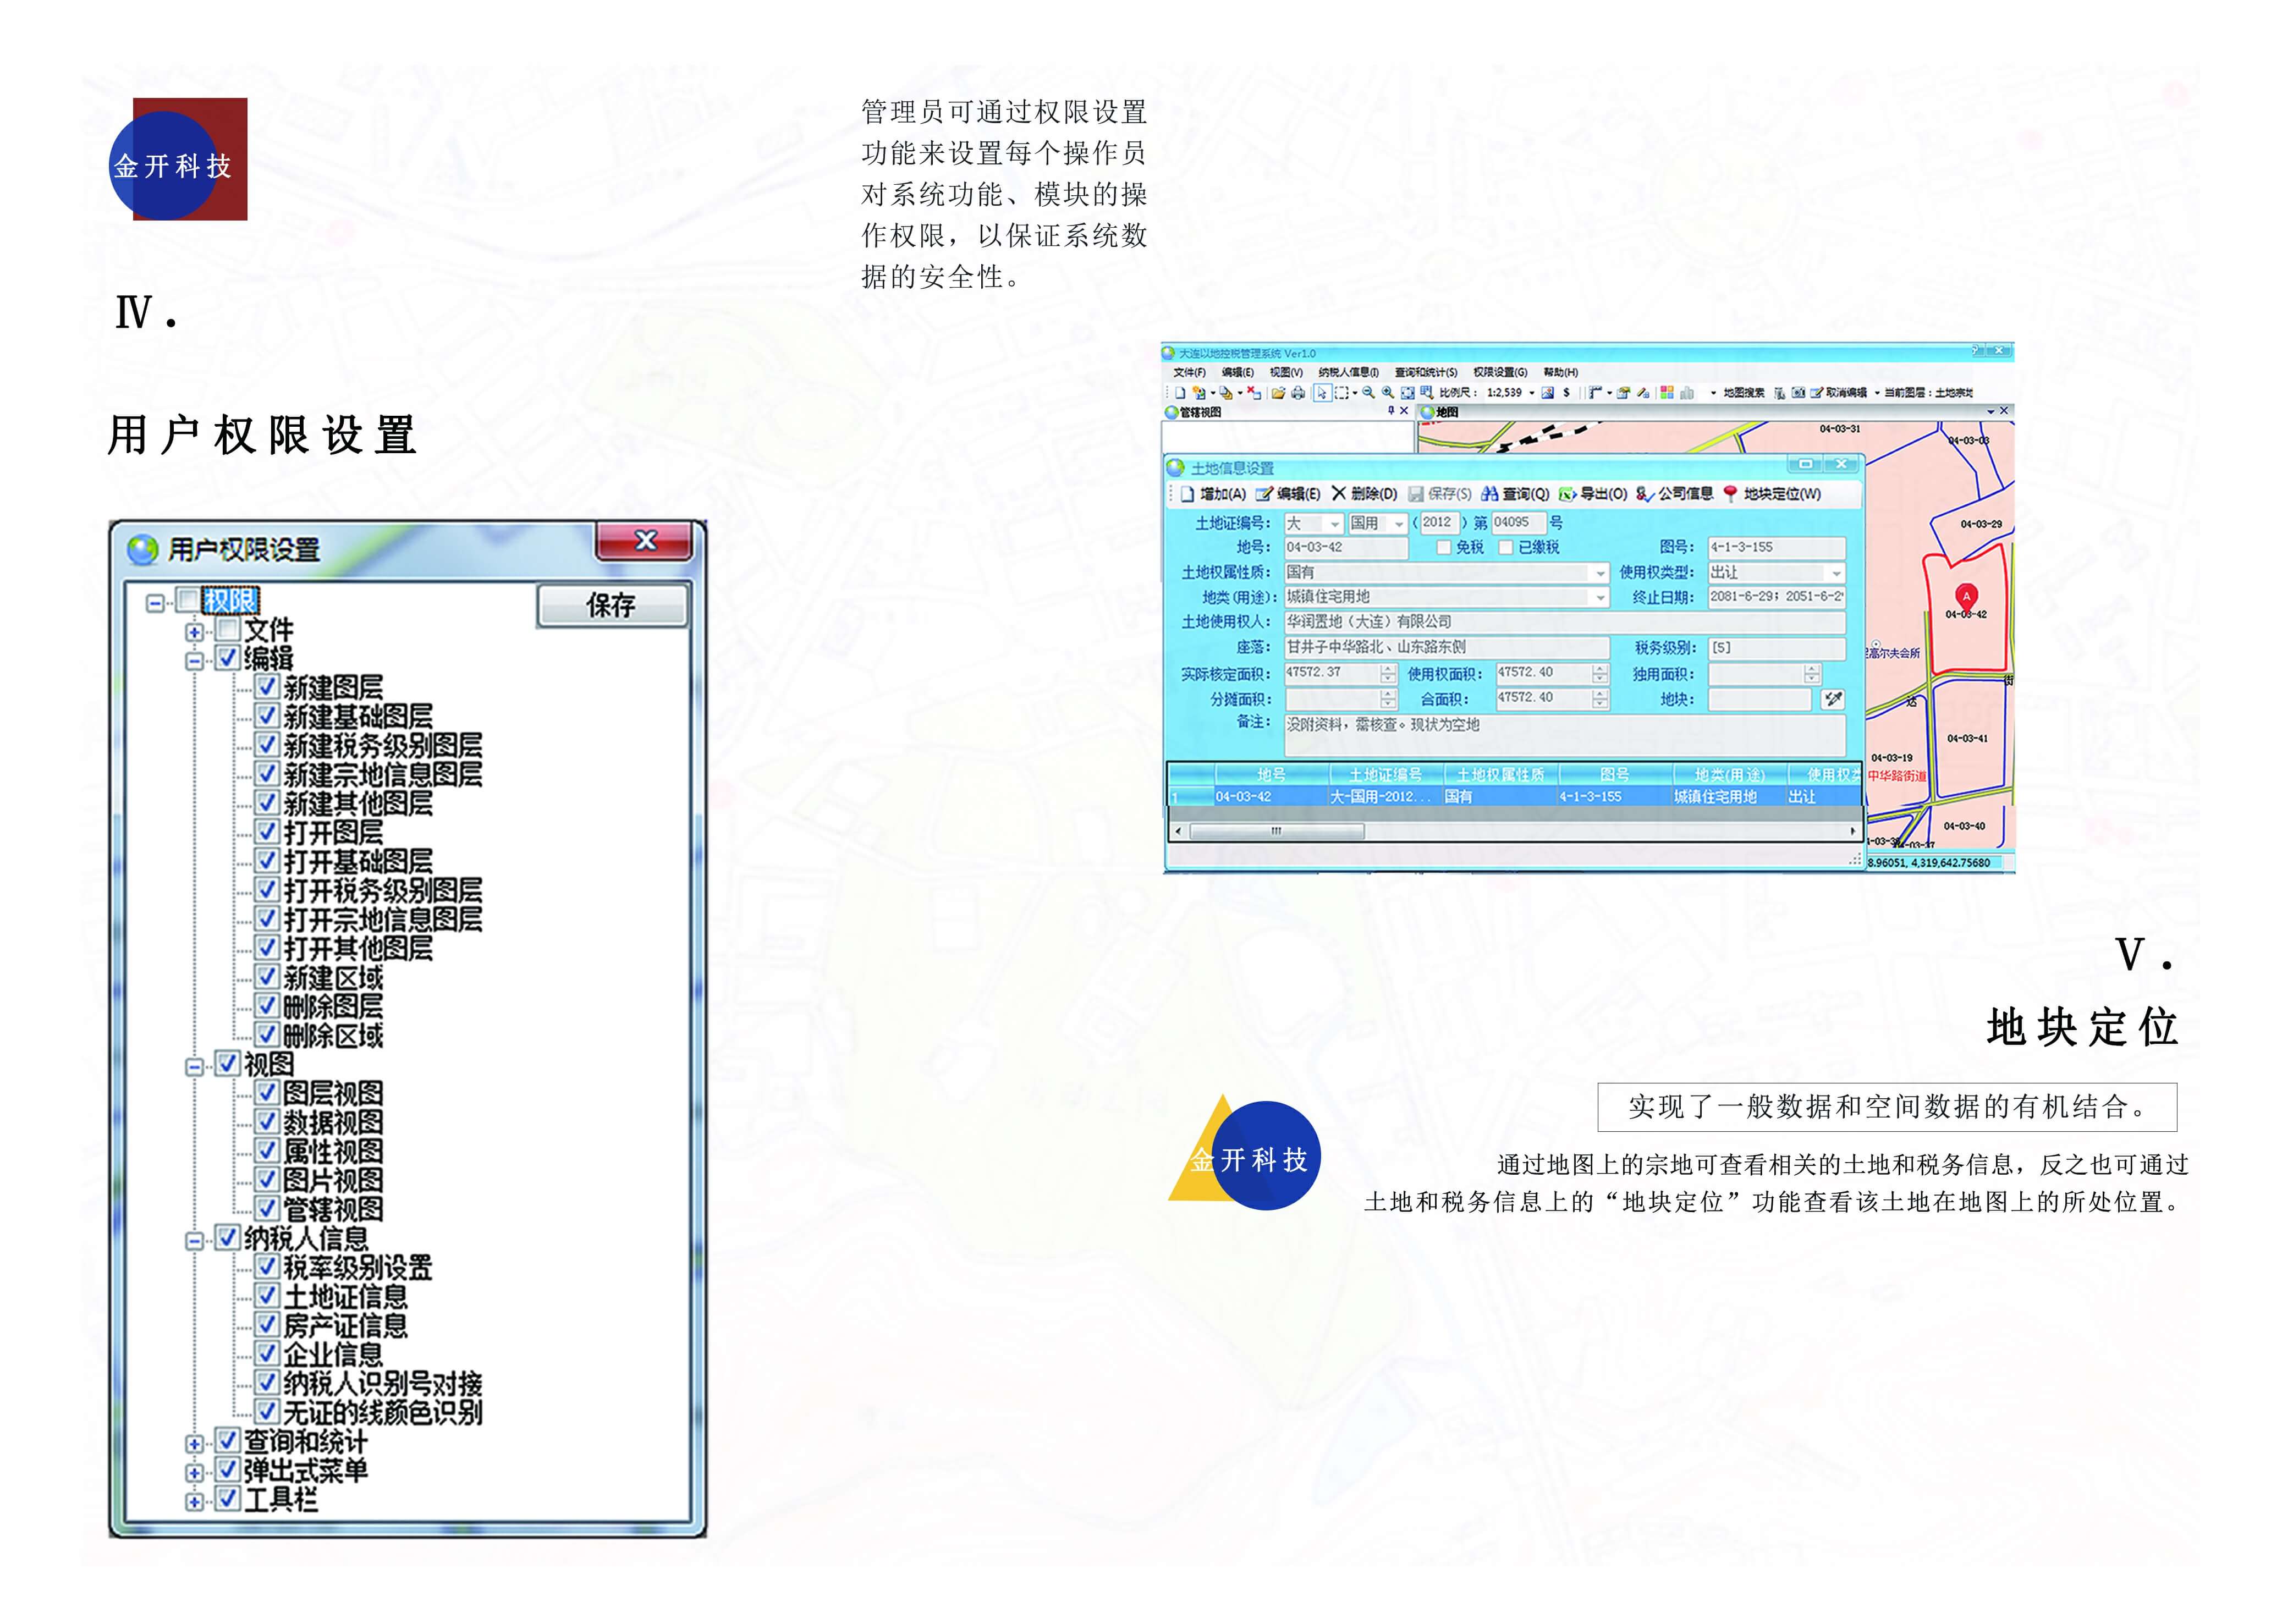Collapse the 编辑 tree node
This screenshot has height=1624, width=2293.
coord(194,660)
